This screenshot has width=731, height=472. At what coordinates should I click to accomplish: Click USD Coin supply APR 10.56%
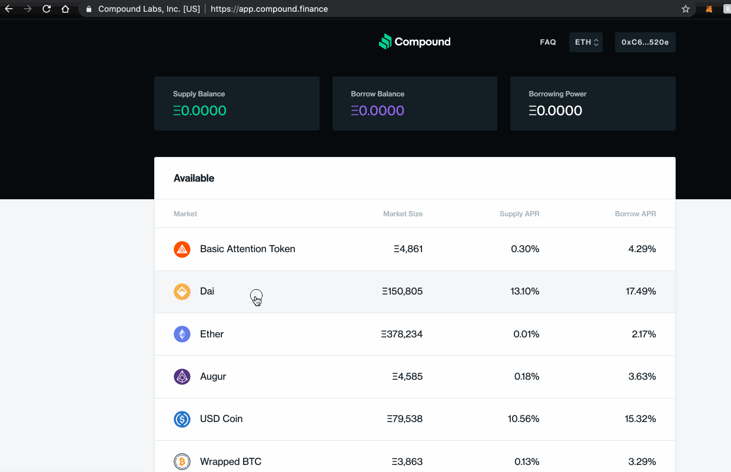click(524, 419)
